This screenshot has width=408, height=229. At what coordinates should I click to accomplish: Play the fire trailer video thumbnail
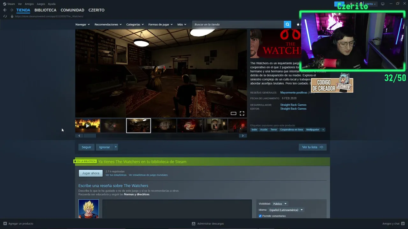[88, 126]
